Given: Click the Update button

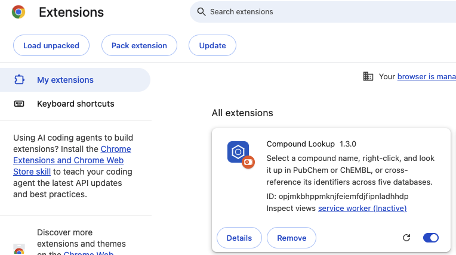Looking at the screenshot, I should pyautogui.click(x=212, y=45).
